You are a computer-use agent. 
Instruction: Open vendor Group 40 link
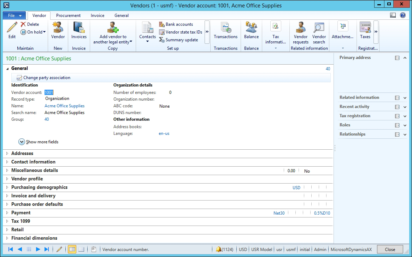(x=47, y=119)
